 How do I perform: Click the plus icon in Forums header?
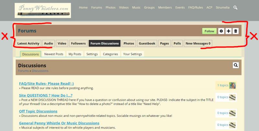pyautogui.click(x=229, y=31)
